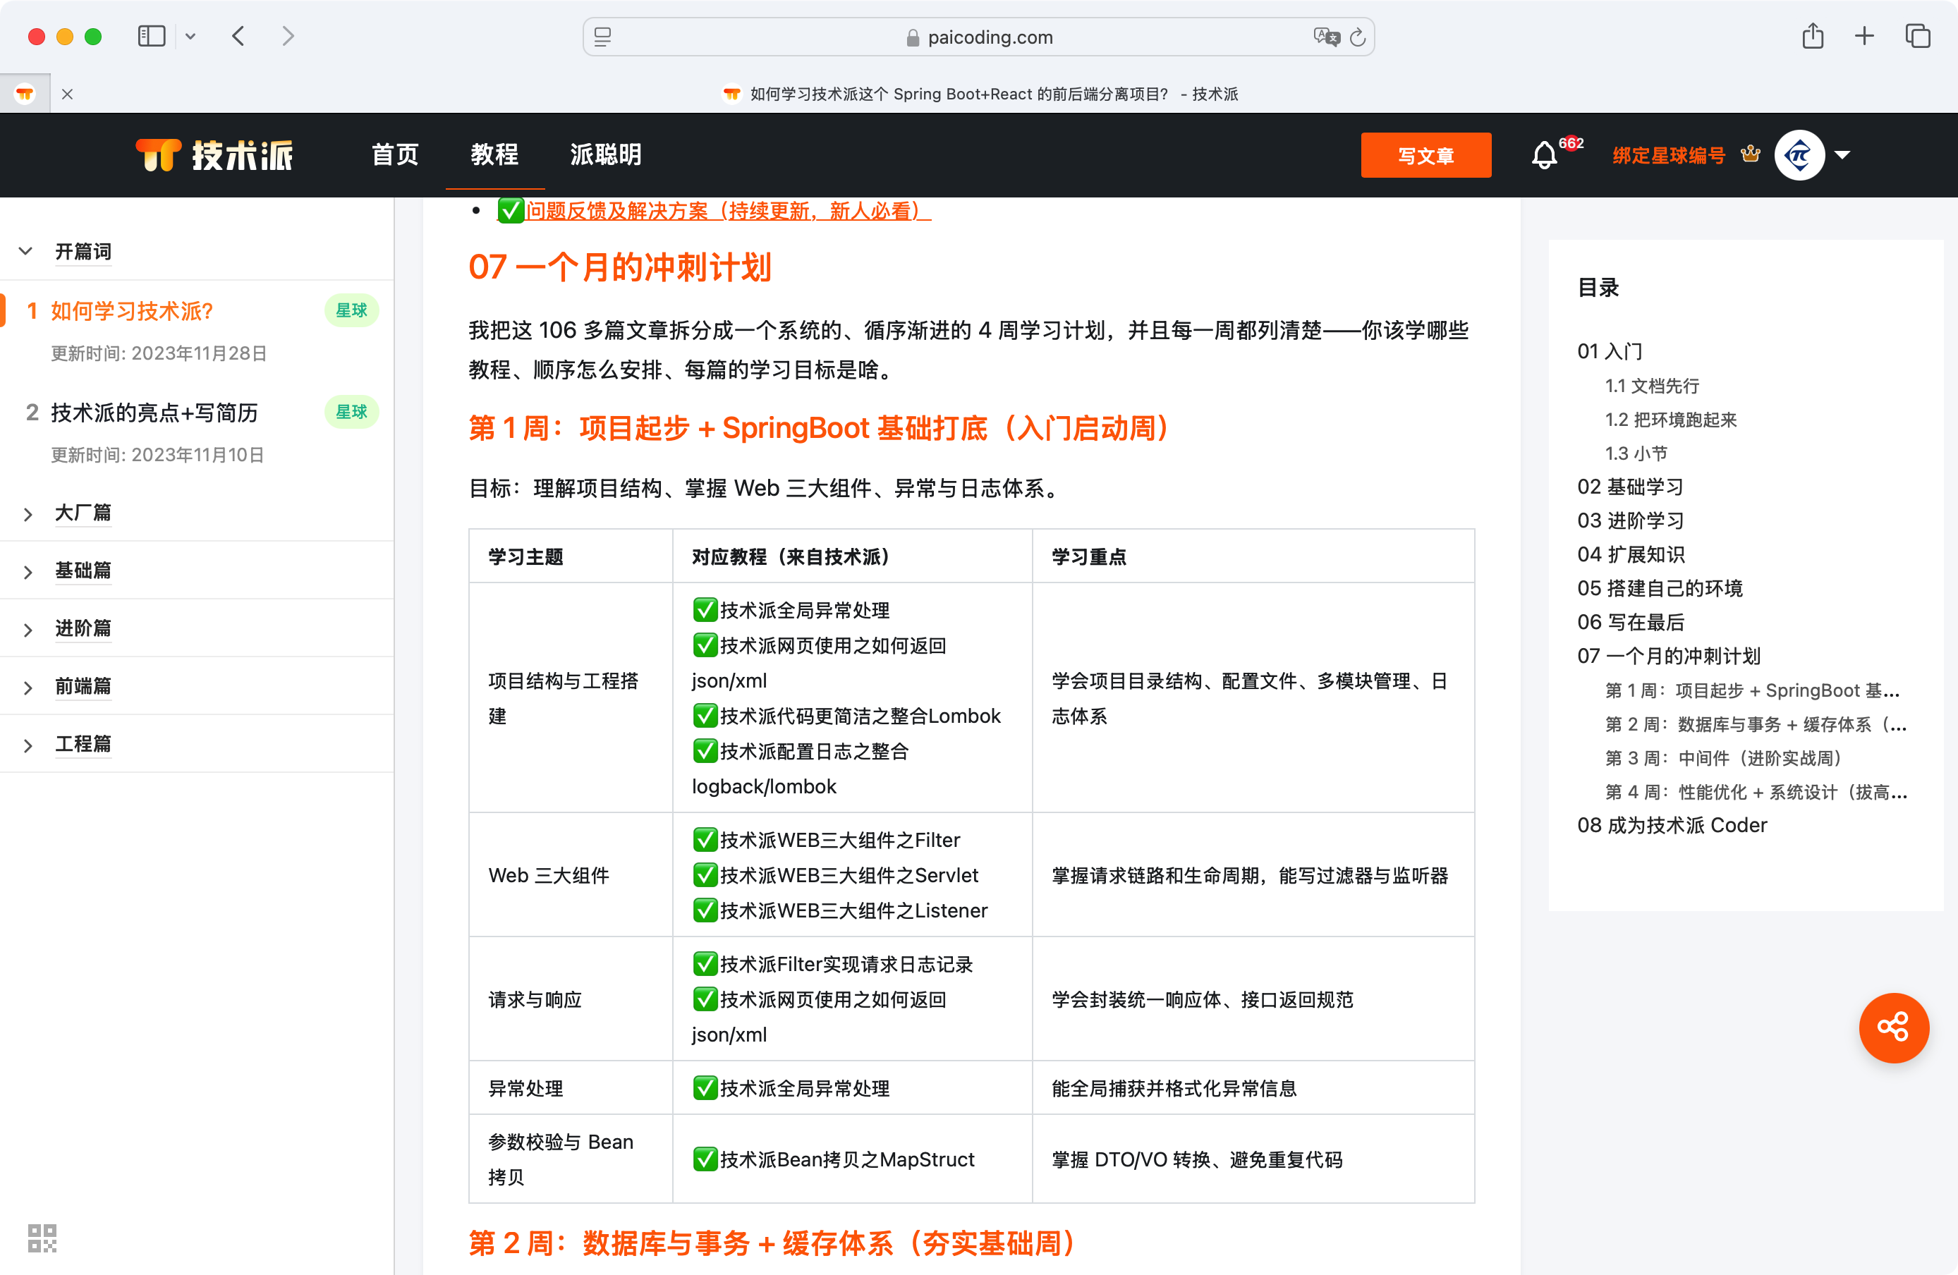
Task: Open the QR code icon at bottom left
Action: coord(42,1237)
